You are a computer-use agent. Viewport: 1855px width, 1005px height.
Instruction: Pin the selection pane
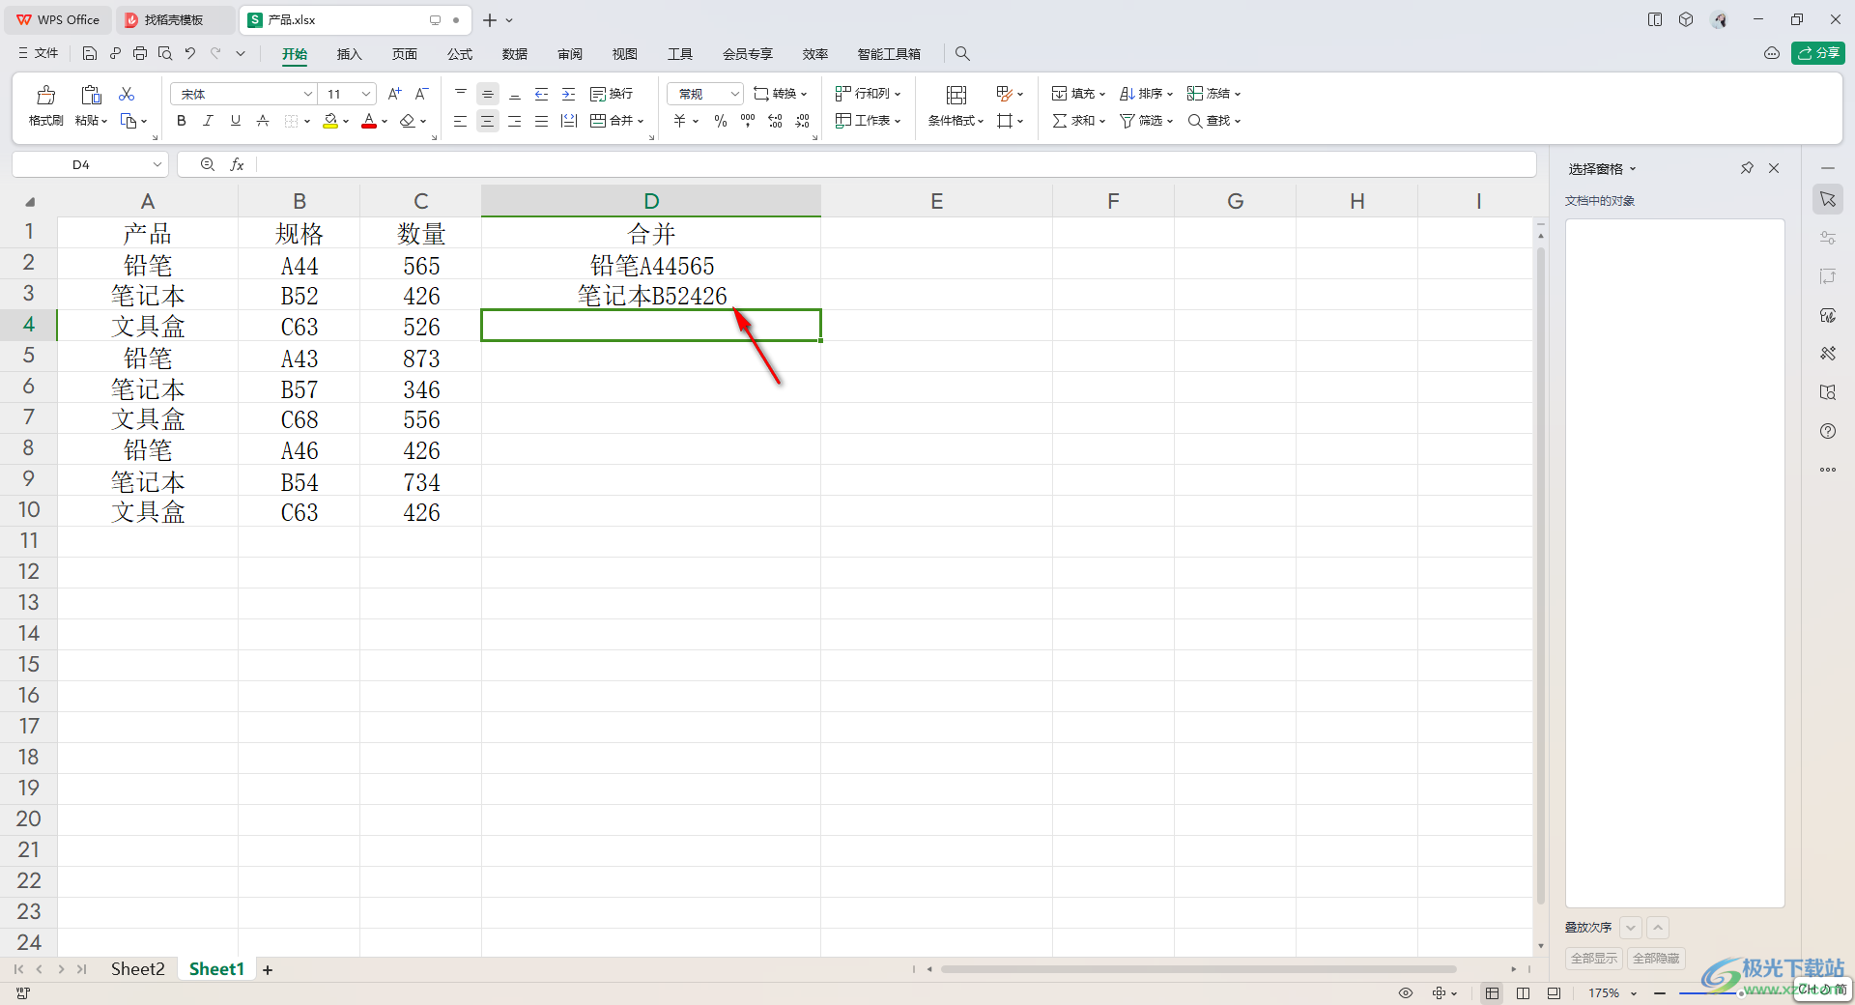[1747, 168]
